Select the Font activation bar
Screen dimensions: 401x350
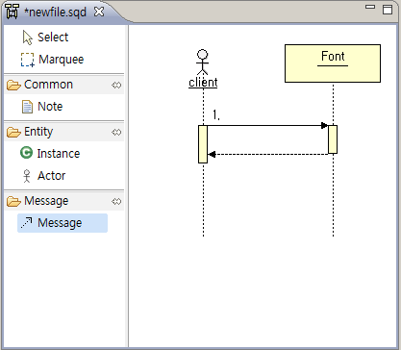(333, 139)
